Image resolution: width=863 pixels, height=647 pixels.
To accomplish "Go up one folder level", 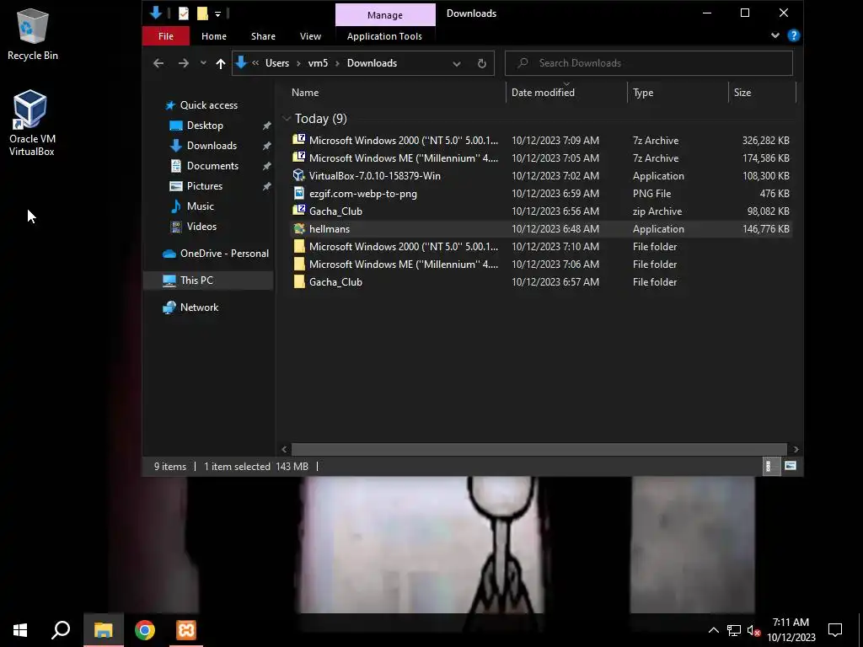I will 221,63.
